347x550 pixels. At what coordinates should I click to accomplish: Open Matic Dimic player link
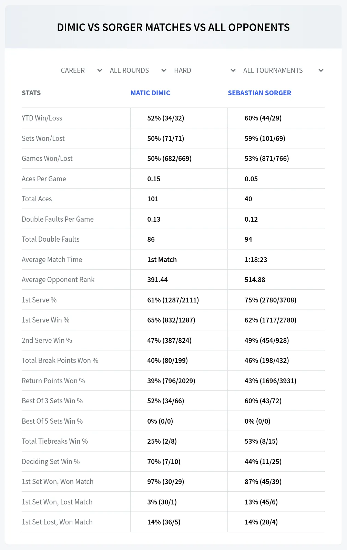[150, 93]
